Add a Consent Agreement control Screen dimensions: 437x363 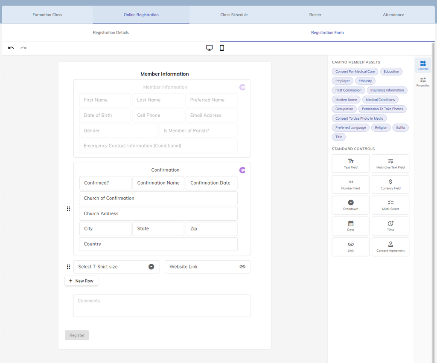[x=390, y=247]
